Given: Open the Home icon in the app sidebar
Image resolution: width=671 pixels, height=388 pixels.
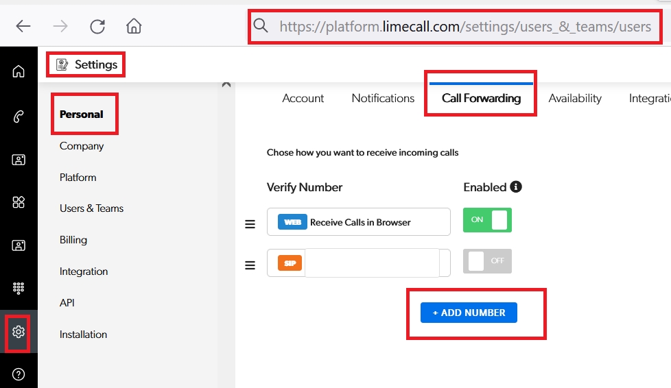Looking at the screenshot, I should 19,71.
